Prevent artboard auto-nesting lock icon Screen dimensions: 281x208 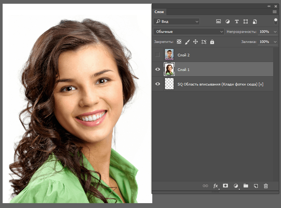tap(204, 42)
